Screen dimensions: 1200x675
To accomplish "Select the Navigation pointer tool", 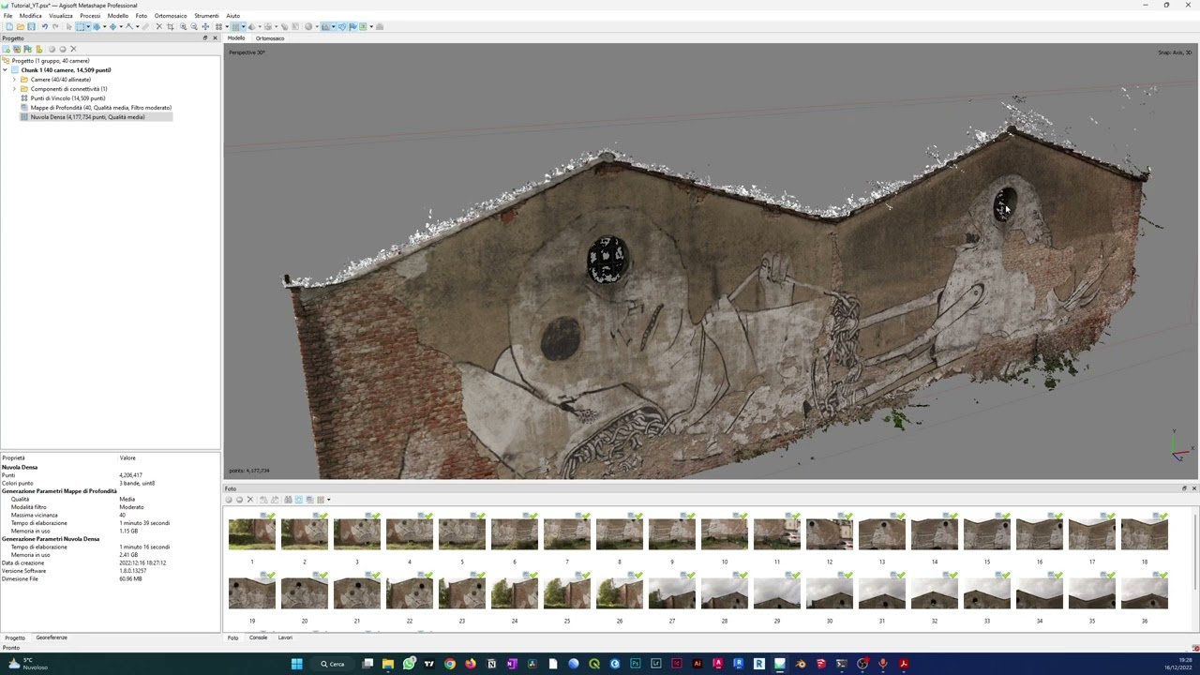I will (69, 26).
